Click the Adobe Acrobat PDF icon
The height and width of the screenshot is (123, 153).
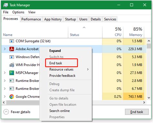tap(12, 49)
